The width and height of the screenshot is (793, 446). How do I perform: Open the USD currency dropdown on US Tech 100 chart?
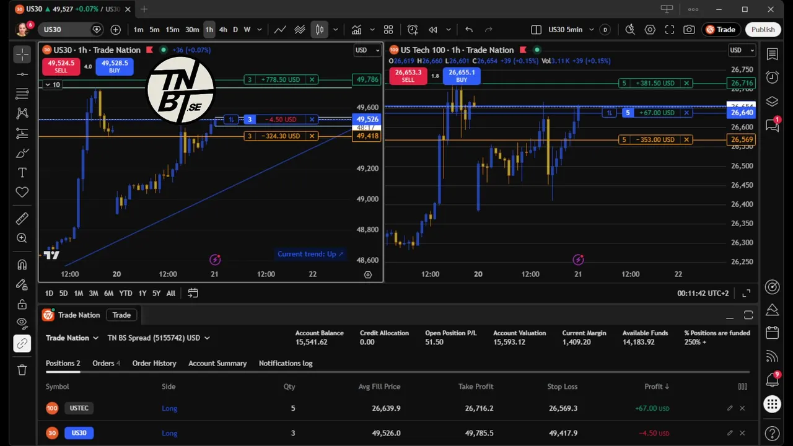(742, 50)
